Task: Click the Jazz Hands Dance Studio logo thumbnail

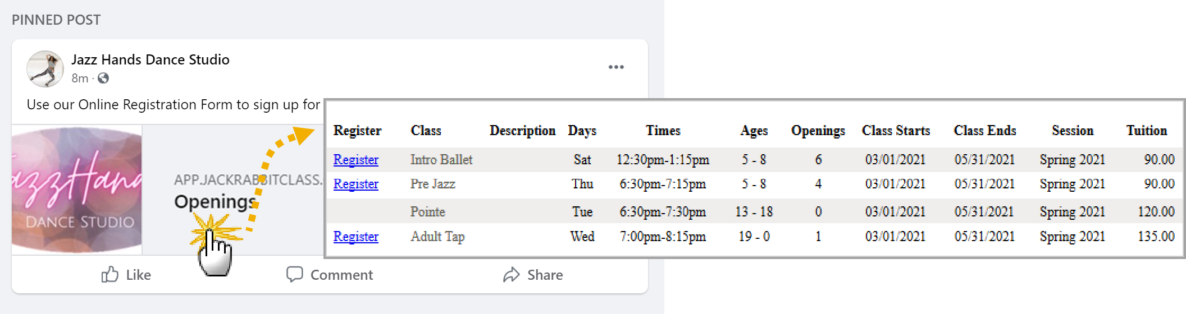Action: 77,190
